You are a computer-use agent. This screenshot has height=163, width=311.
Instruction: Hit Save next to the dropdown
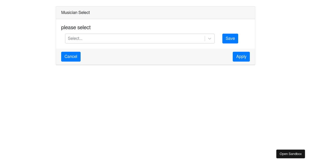(x=230, y=38)
